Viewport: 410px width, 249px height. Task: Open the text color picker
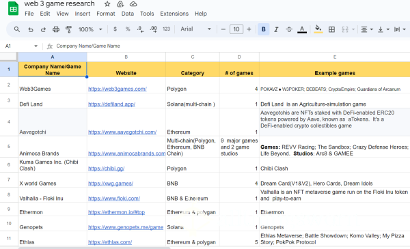(x=302, y=29)
